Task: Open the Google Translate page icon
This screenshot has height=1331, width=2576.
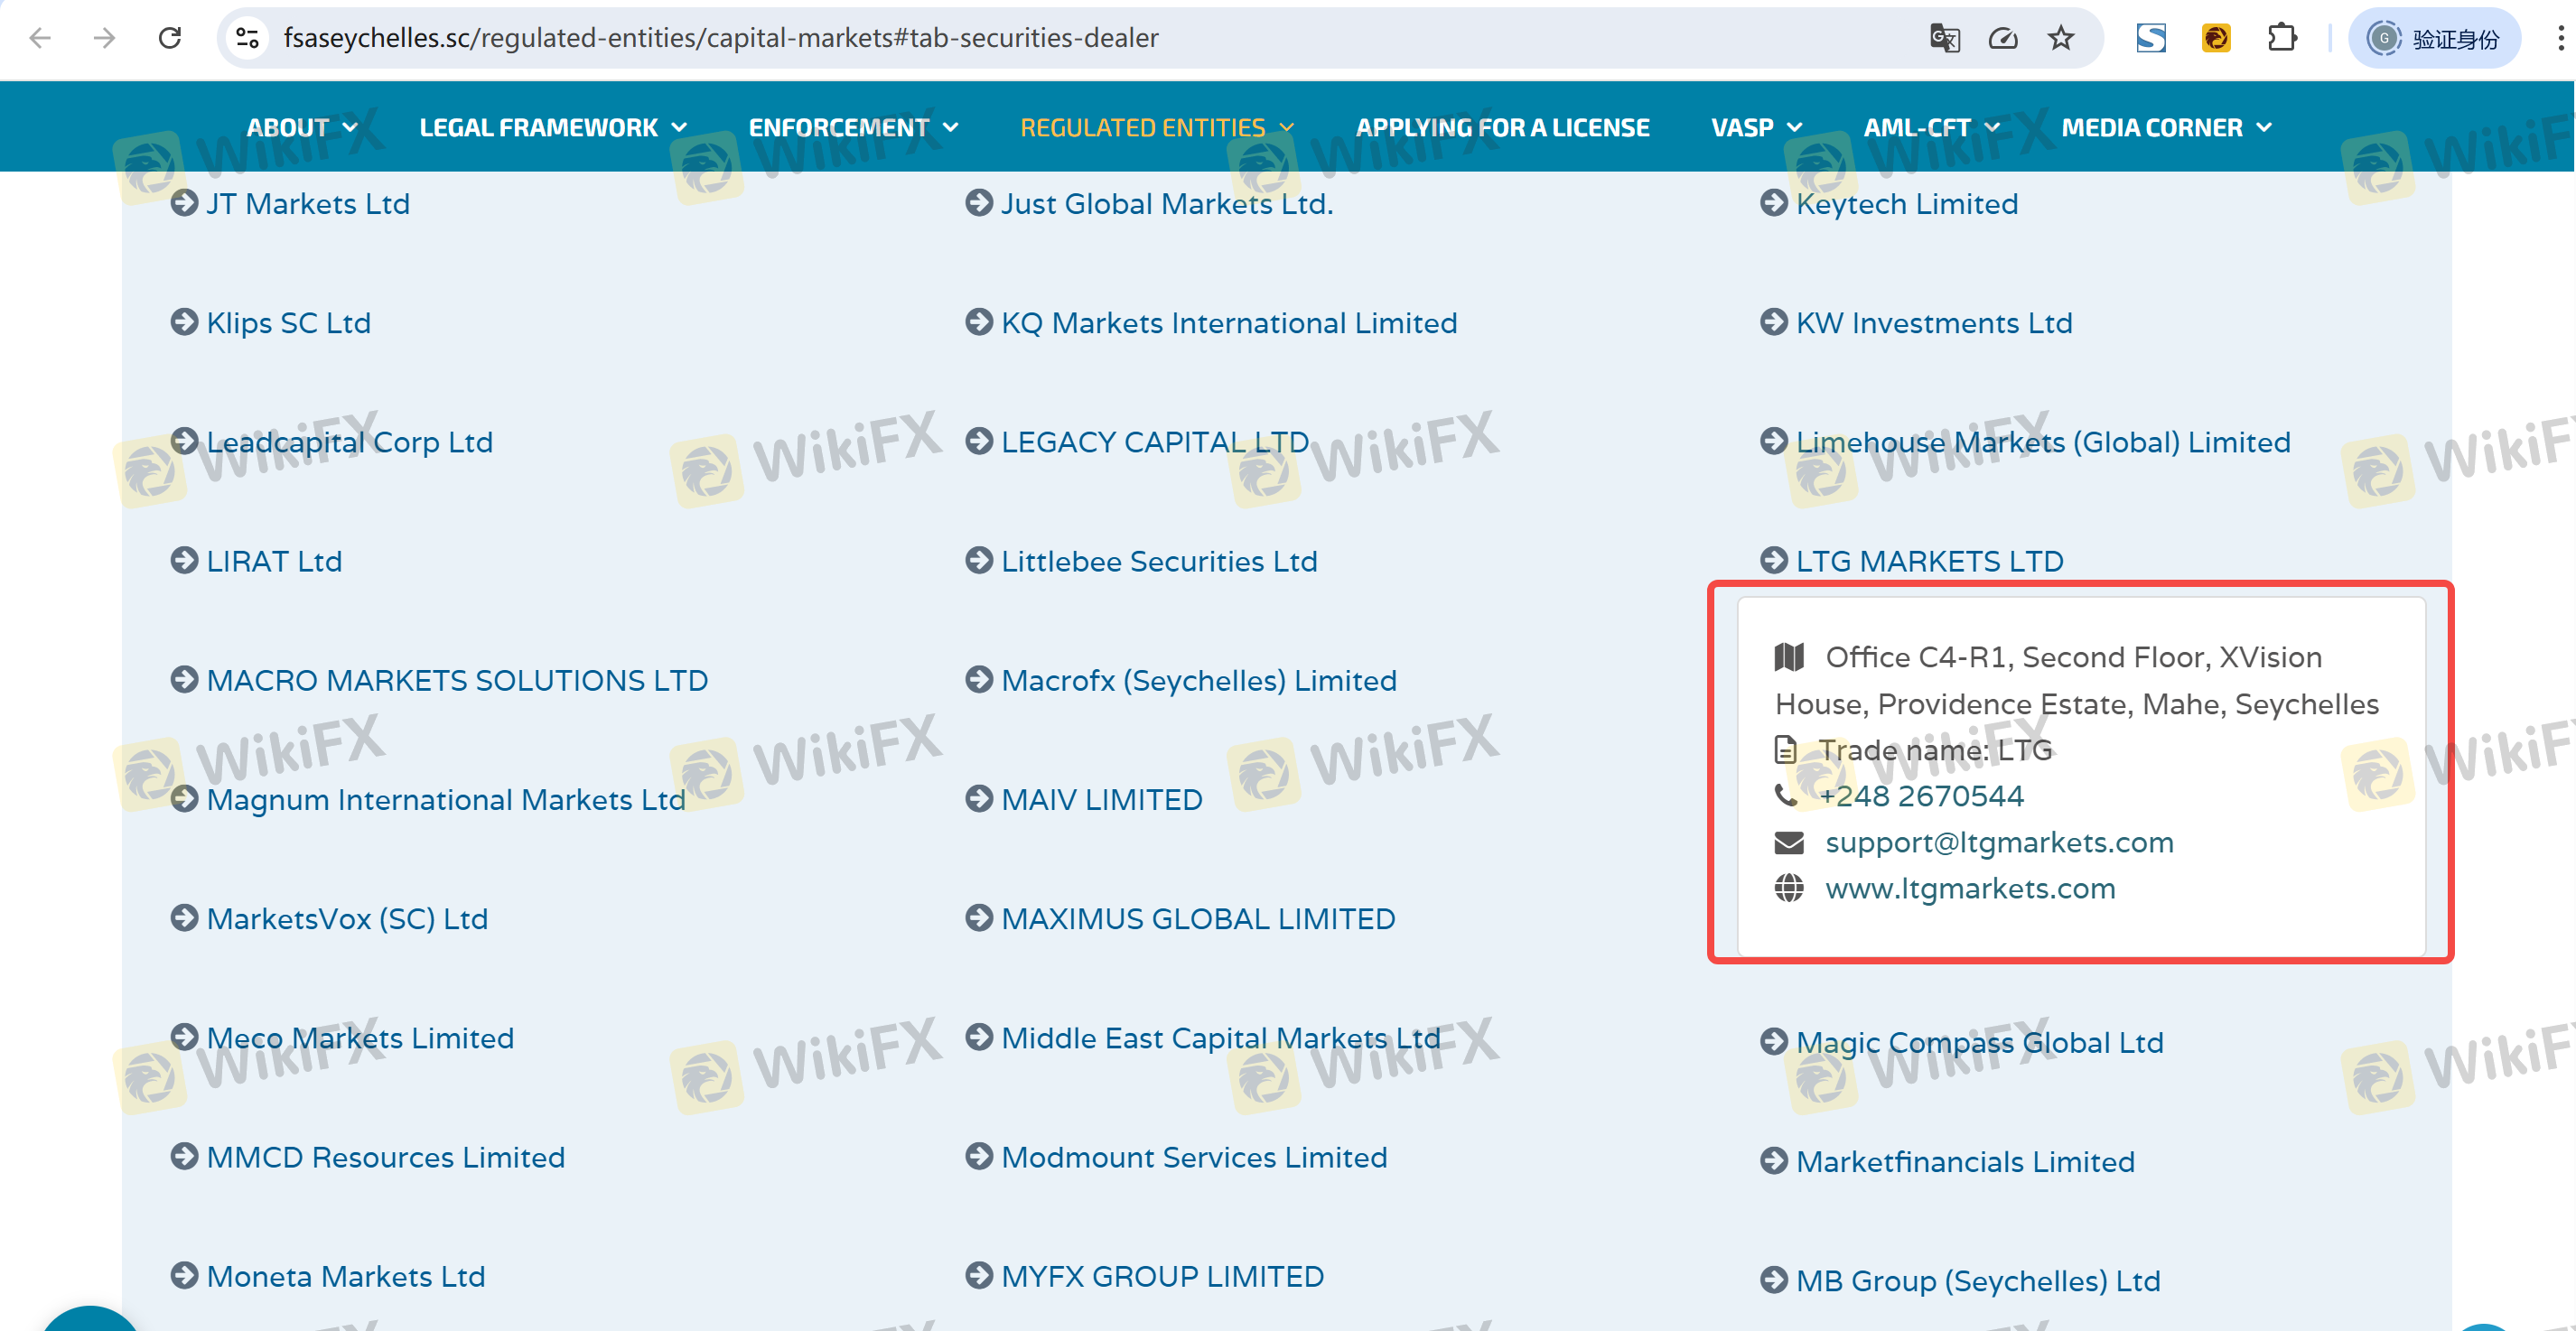Action: coord(1944,38)
